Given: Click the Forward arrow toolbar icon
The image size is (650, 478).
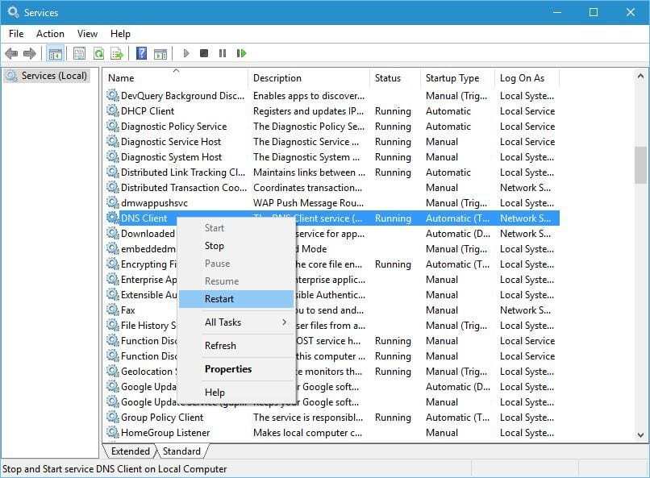Looking at the screenshot, I should [29, 53].
